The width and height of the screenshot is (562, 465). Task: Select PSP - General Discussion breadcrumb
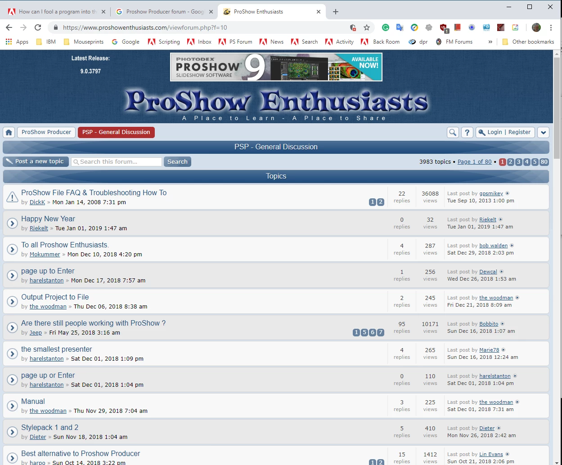(x=116, y=132)
